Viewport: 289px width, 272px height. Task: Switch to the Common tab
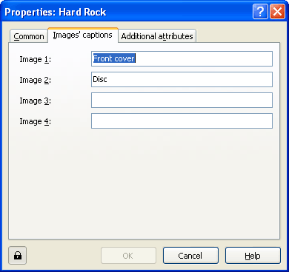pos(29,36)
